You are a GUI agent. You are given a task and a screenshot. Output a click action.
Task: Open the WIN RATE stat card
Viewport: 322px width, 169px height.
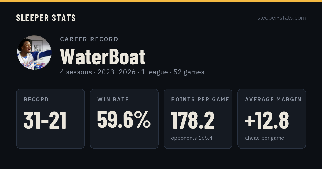124,119
